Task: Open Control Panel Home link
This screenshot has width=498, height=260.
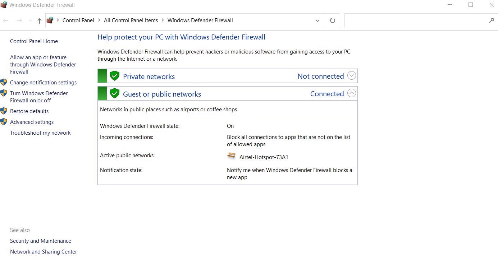Action: point(34,41)
